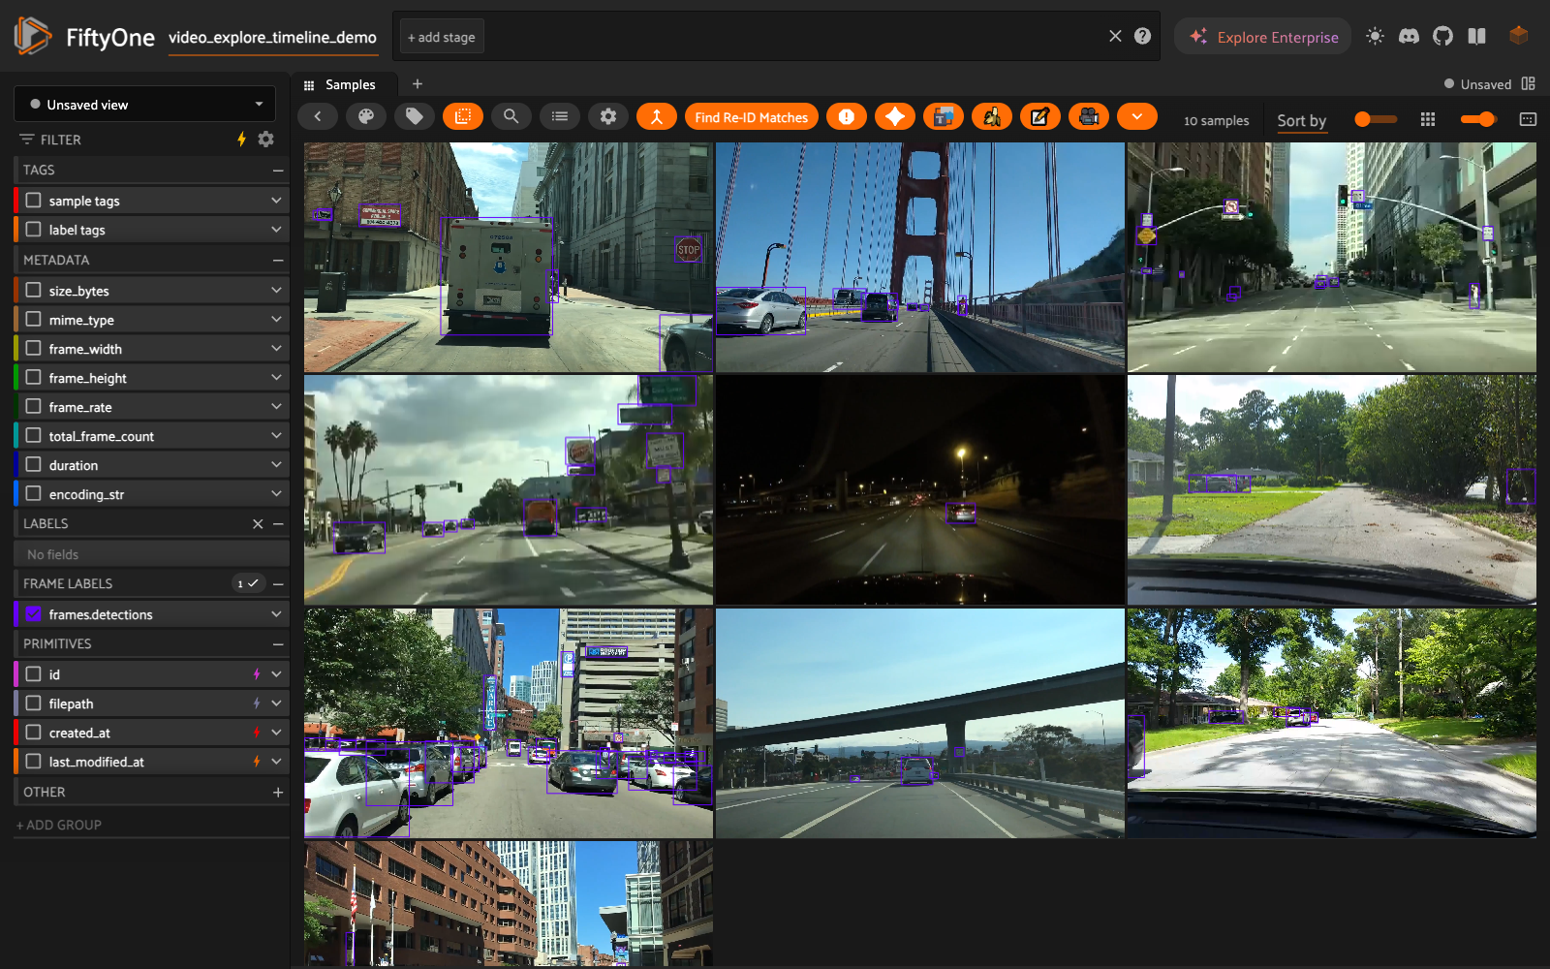This screenshot has height=969, width=1550.
Task: Open the Sort by selector
Action: (1301, 120)
